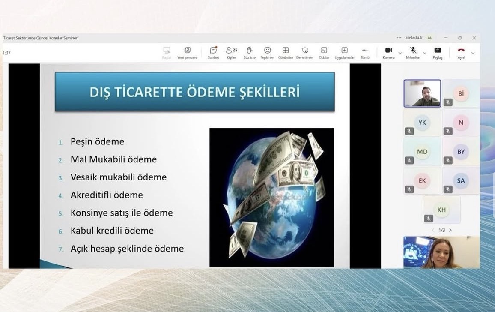Select the presenter's video thumbnail
This screenshot has width=495, height=312.
click(x=422, y=93)
